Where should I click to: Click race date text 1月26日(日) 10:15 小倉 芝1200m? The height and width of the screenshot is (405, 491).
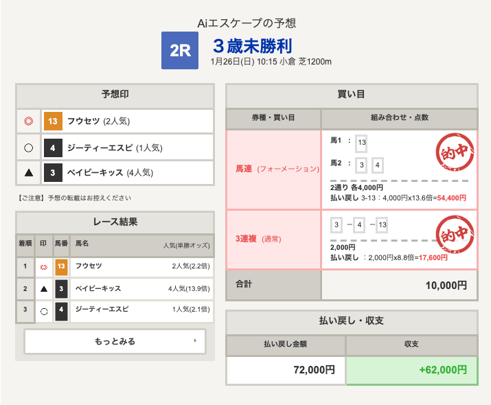coord(271,62)
